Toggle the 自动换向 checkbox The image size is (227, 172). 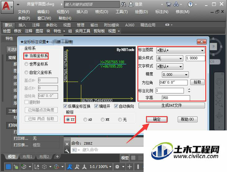point(116,106)
